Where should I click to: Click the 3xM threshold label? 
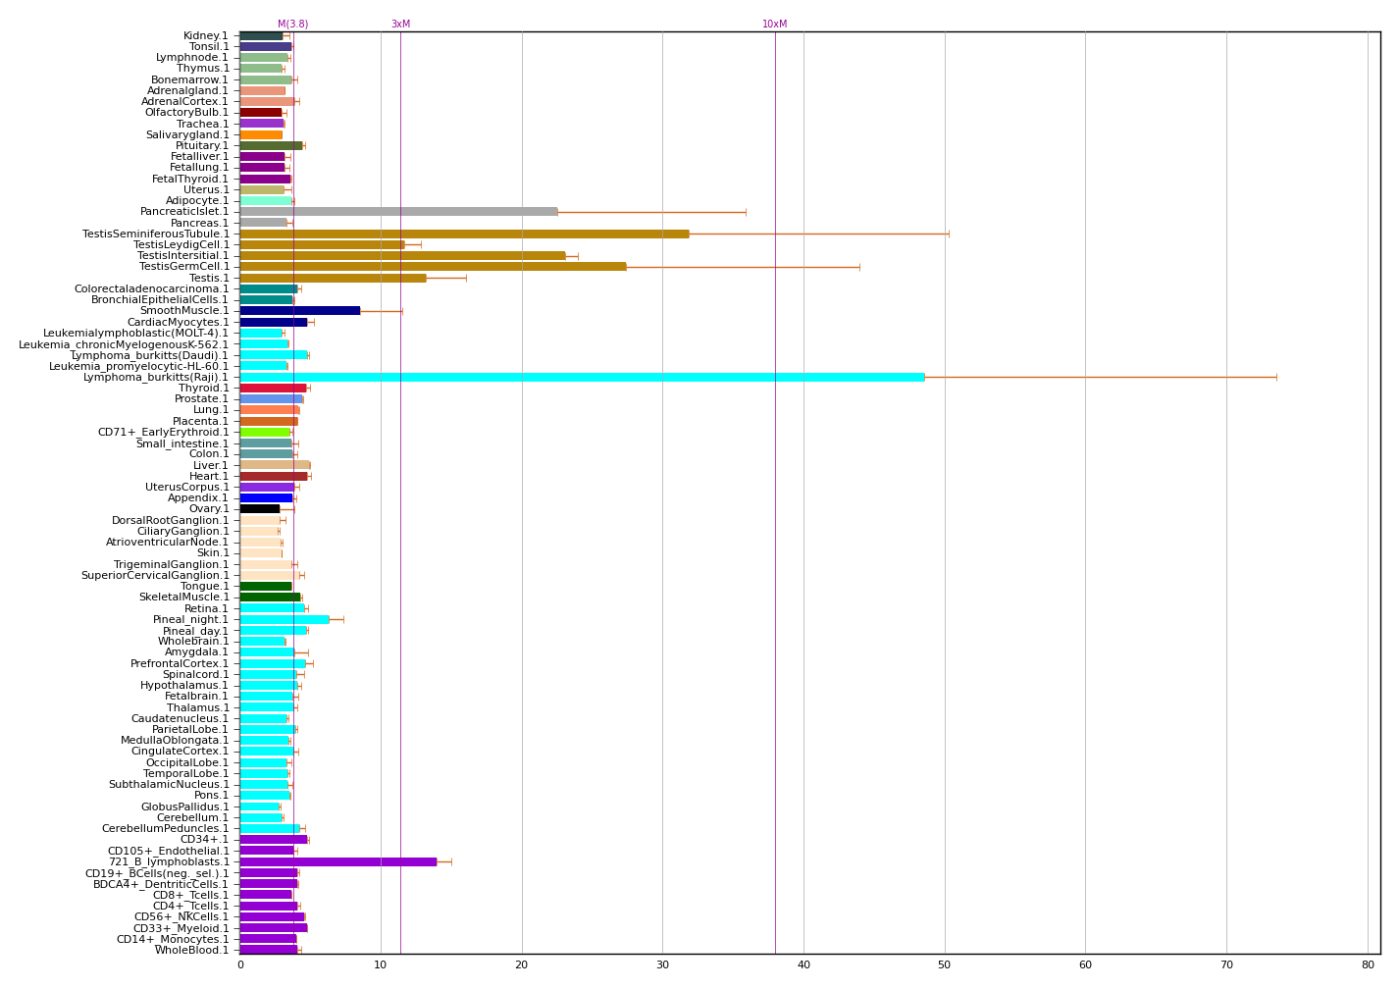(x=400, y=25)
